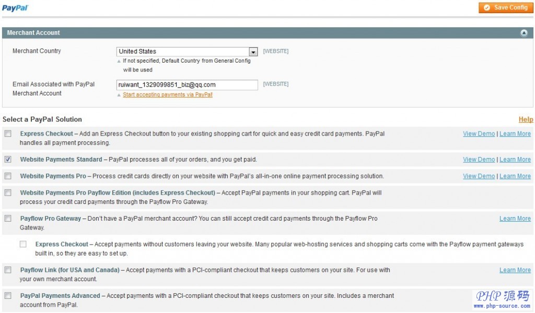View Demo for Express Checkout

(x=479, y=134)
